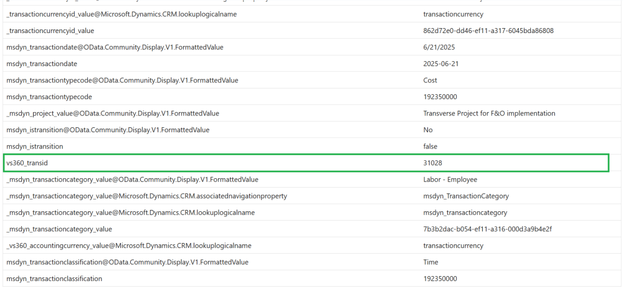Click the msdyn_transactiontypecode key without FormattedValue suffix
The height and width of the screenshot is (288, 623).
coord(49,97)
